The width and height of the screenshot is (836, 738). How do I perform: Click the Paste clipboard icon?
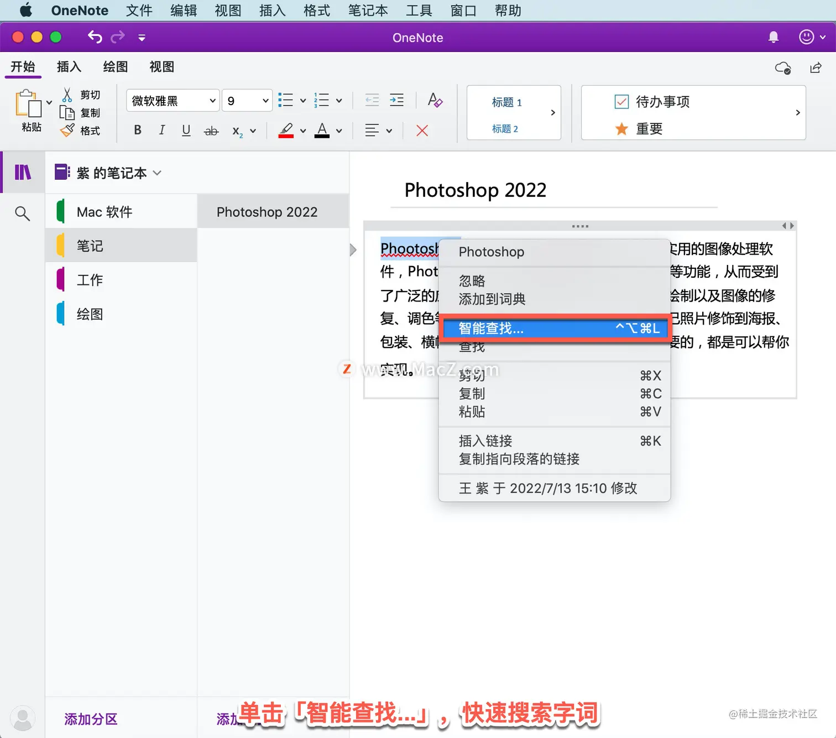(29, 103)
